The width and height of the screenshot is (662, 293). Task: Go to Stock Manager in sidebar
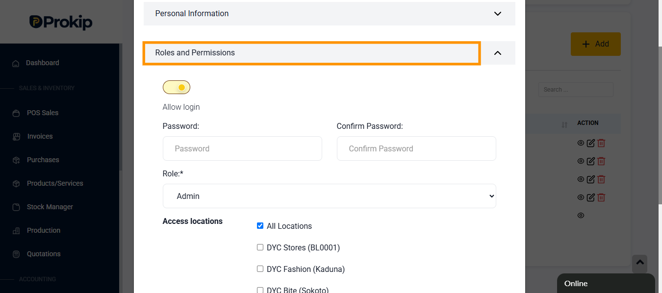[x=50, y=207]
